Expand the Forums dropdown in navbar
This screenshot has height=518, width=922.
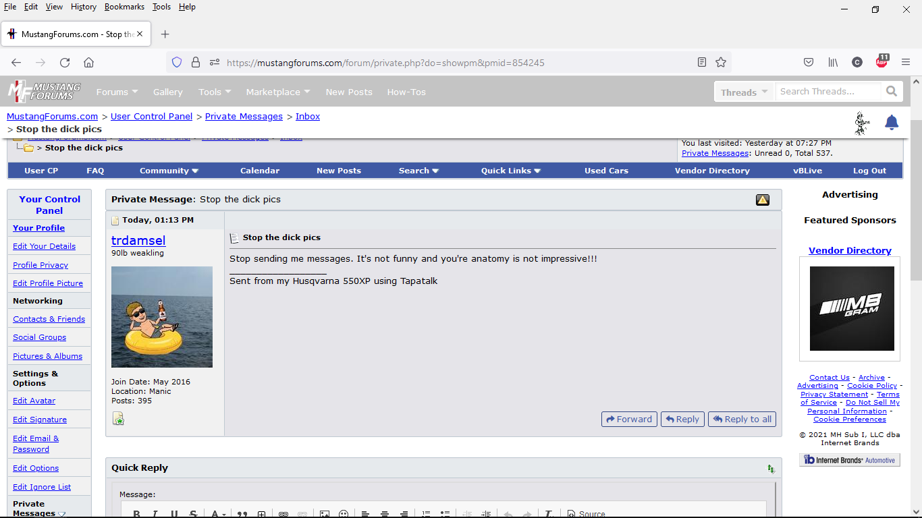[117, 92]
